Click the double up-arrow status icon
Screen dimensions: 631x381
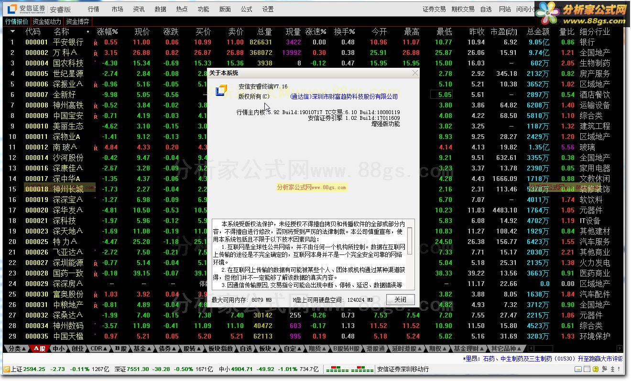[x=611, y=369]
